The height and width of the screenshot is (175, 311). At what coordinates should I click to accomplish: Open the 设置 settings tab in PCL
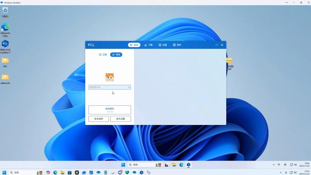pyautogui.click(x=163, y=45)
